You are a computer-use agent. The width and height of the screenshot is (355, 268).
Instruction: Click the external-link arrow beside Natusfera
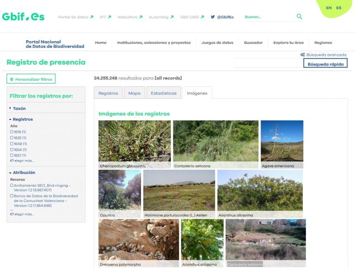click(x=141, y=17)
